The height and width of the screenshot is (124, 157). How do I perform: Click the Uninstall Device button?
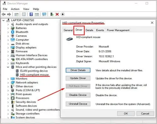[78, 104]
